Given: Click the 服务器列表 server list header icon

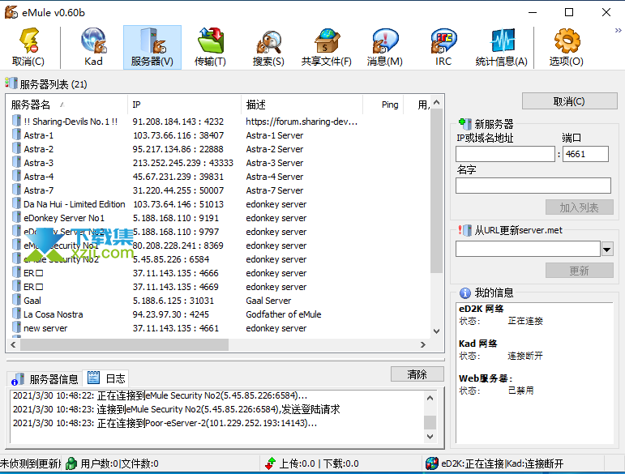Looking at the screenshot, I should [x=11, y=83].
